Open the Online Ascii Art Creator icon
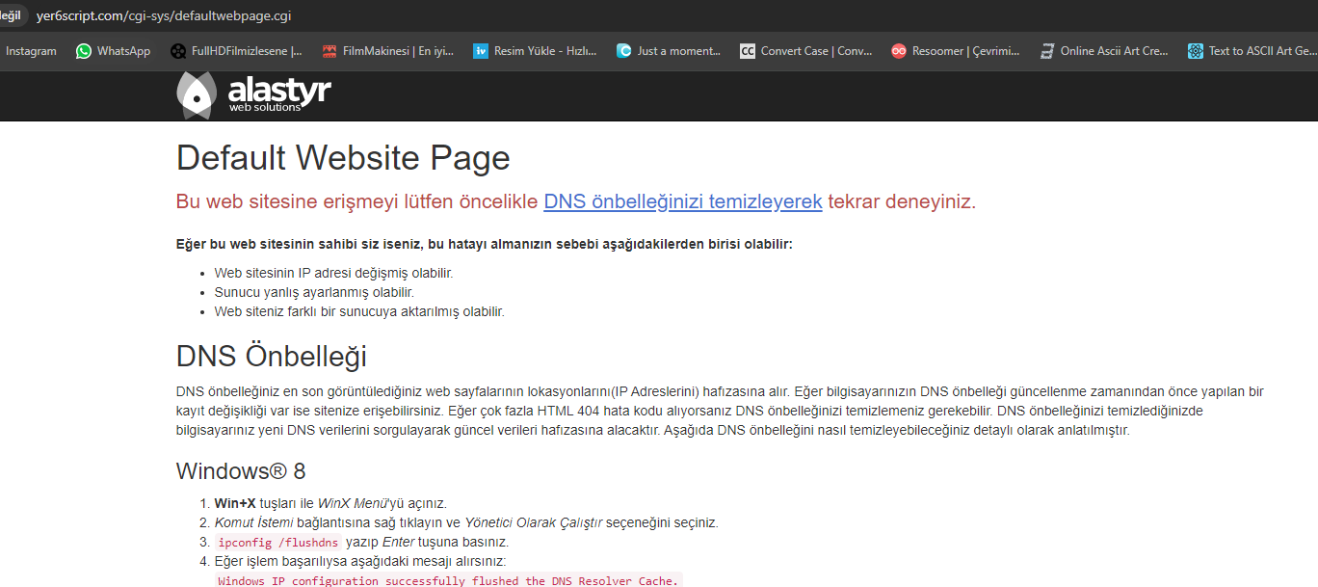 coord(1047,51)
